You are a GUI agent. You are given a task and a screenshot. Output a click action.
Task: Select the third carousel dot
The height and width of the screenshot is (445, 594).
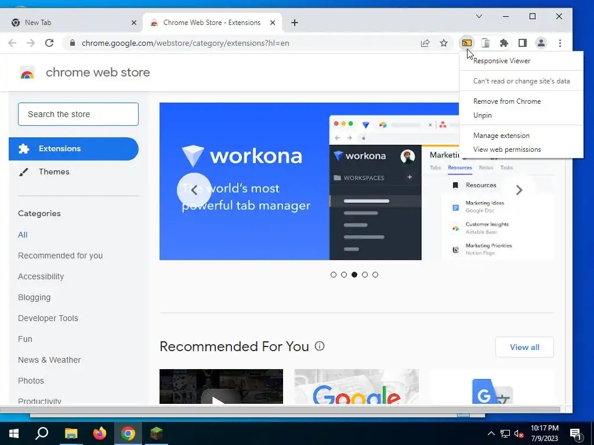click(354, 275)
